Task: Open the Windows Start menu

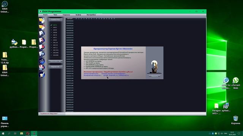Action: click(x=3, y=133)
